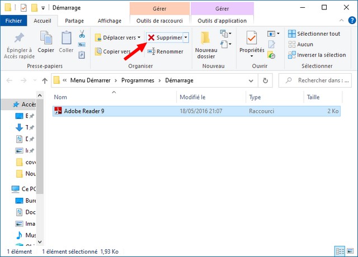Click Menu Démarrer in the breadcrumb
Viewport: 358px width, 257px height.
(90, 80)
